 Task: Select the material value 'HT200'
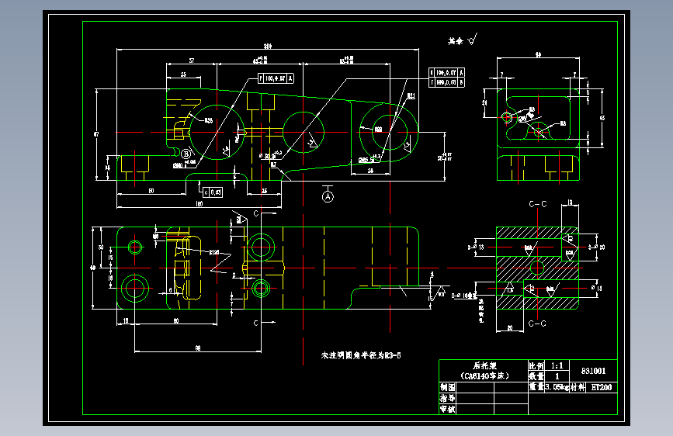pyautogui.click(x=602, y=387)
